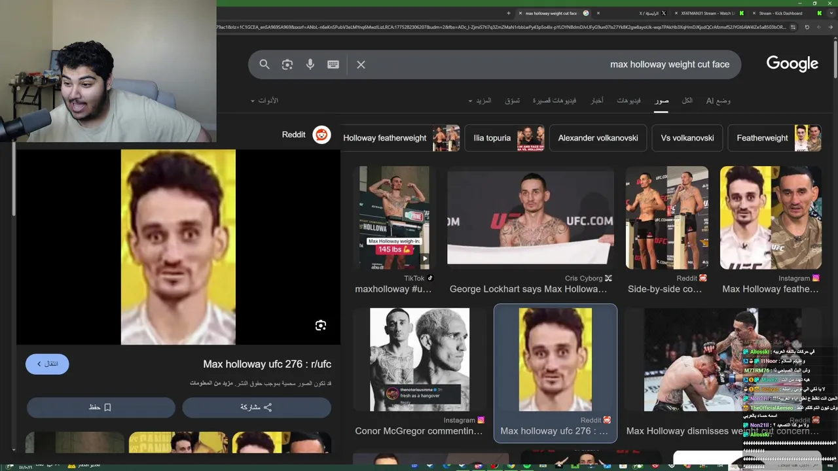This screenshot has width=838, height=471.
Task: Click the مشاركة (Share) button
Action: 257,407
